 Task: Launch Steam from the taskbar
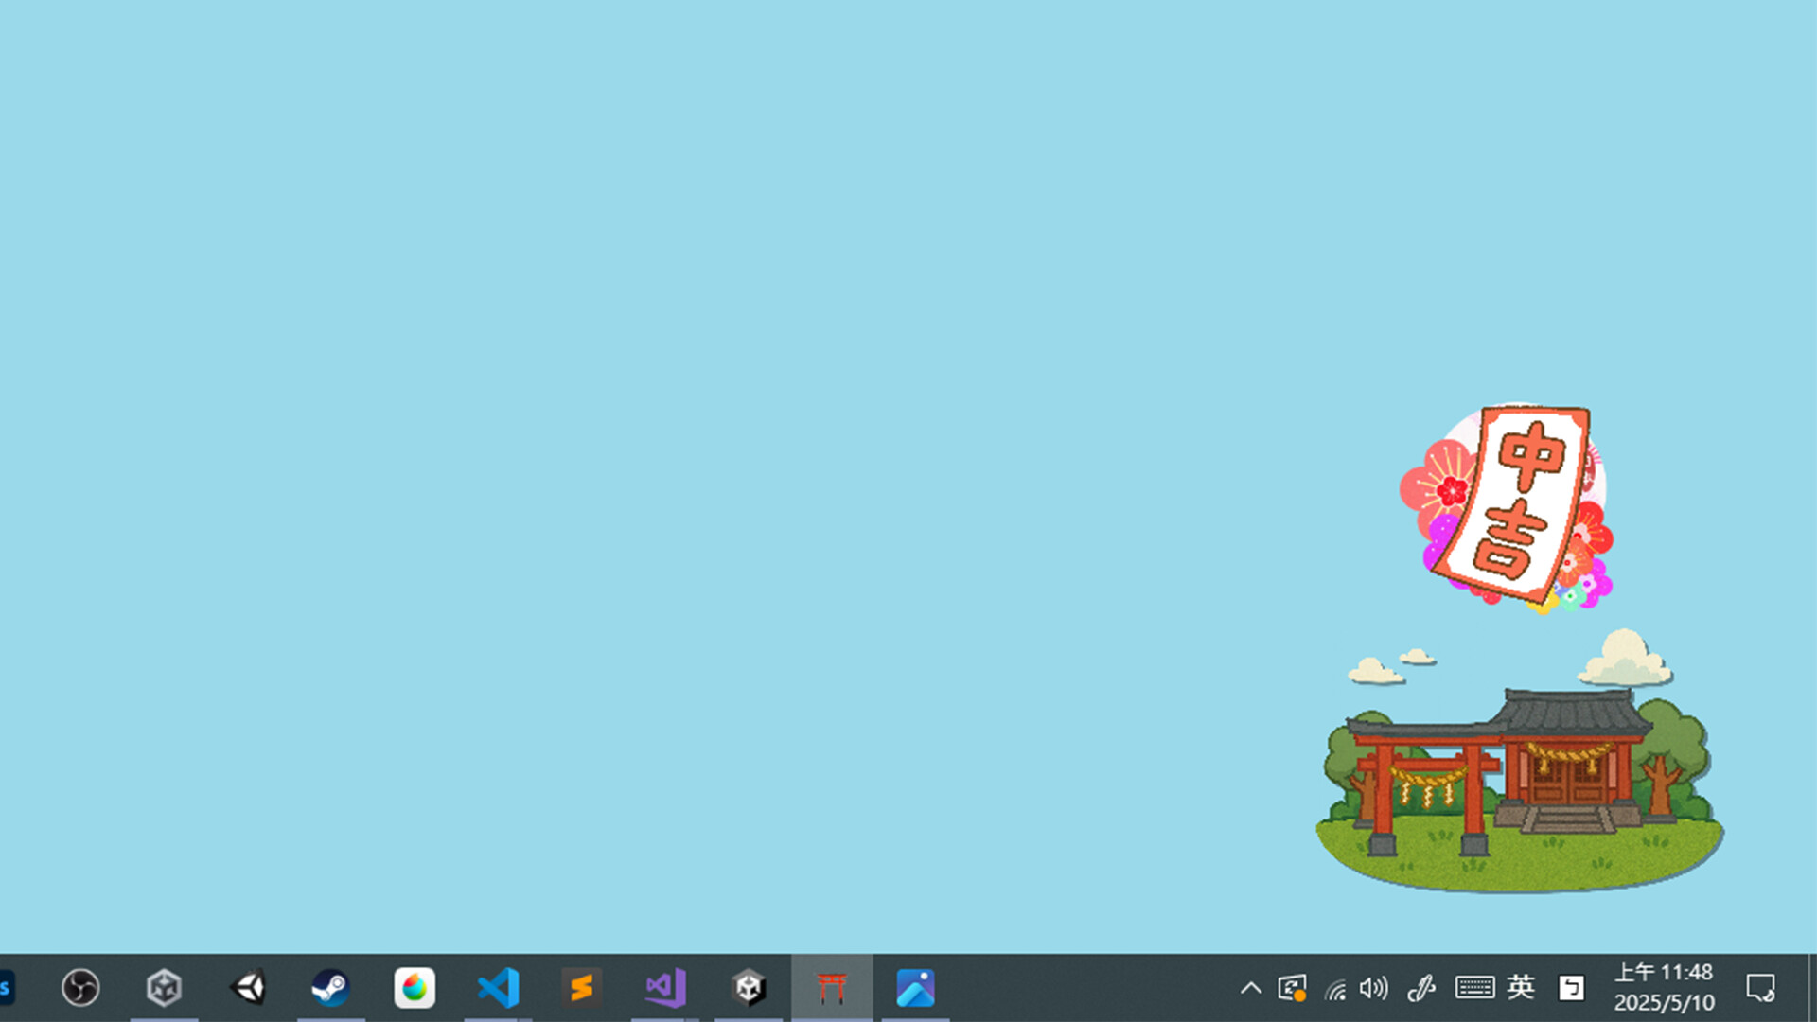[x=330, y=988]
